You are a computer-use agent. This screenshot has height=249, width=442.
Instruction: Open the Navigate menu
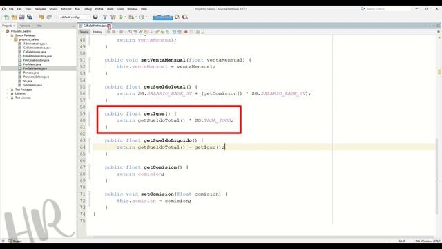tap(40, 9)
